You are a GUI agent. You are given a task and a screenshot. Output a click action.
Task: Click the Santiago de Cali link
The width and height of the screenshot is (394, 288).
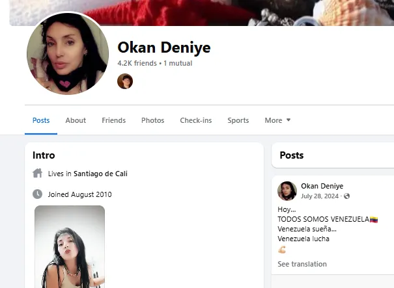(100, 174)
